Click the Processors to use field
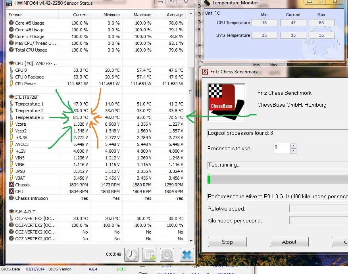 tap(282, 148)
